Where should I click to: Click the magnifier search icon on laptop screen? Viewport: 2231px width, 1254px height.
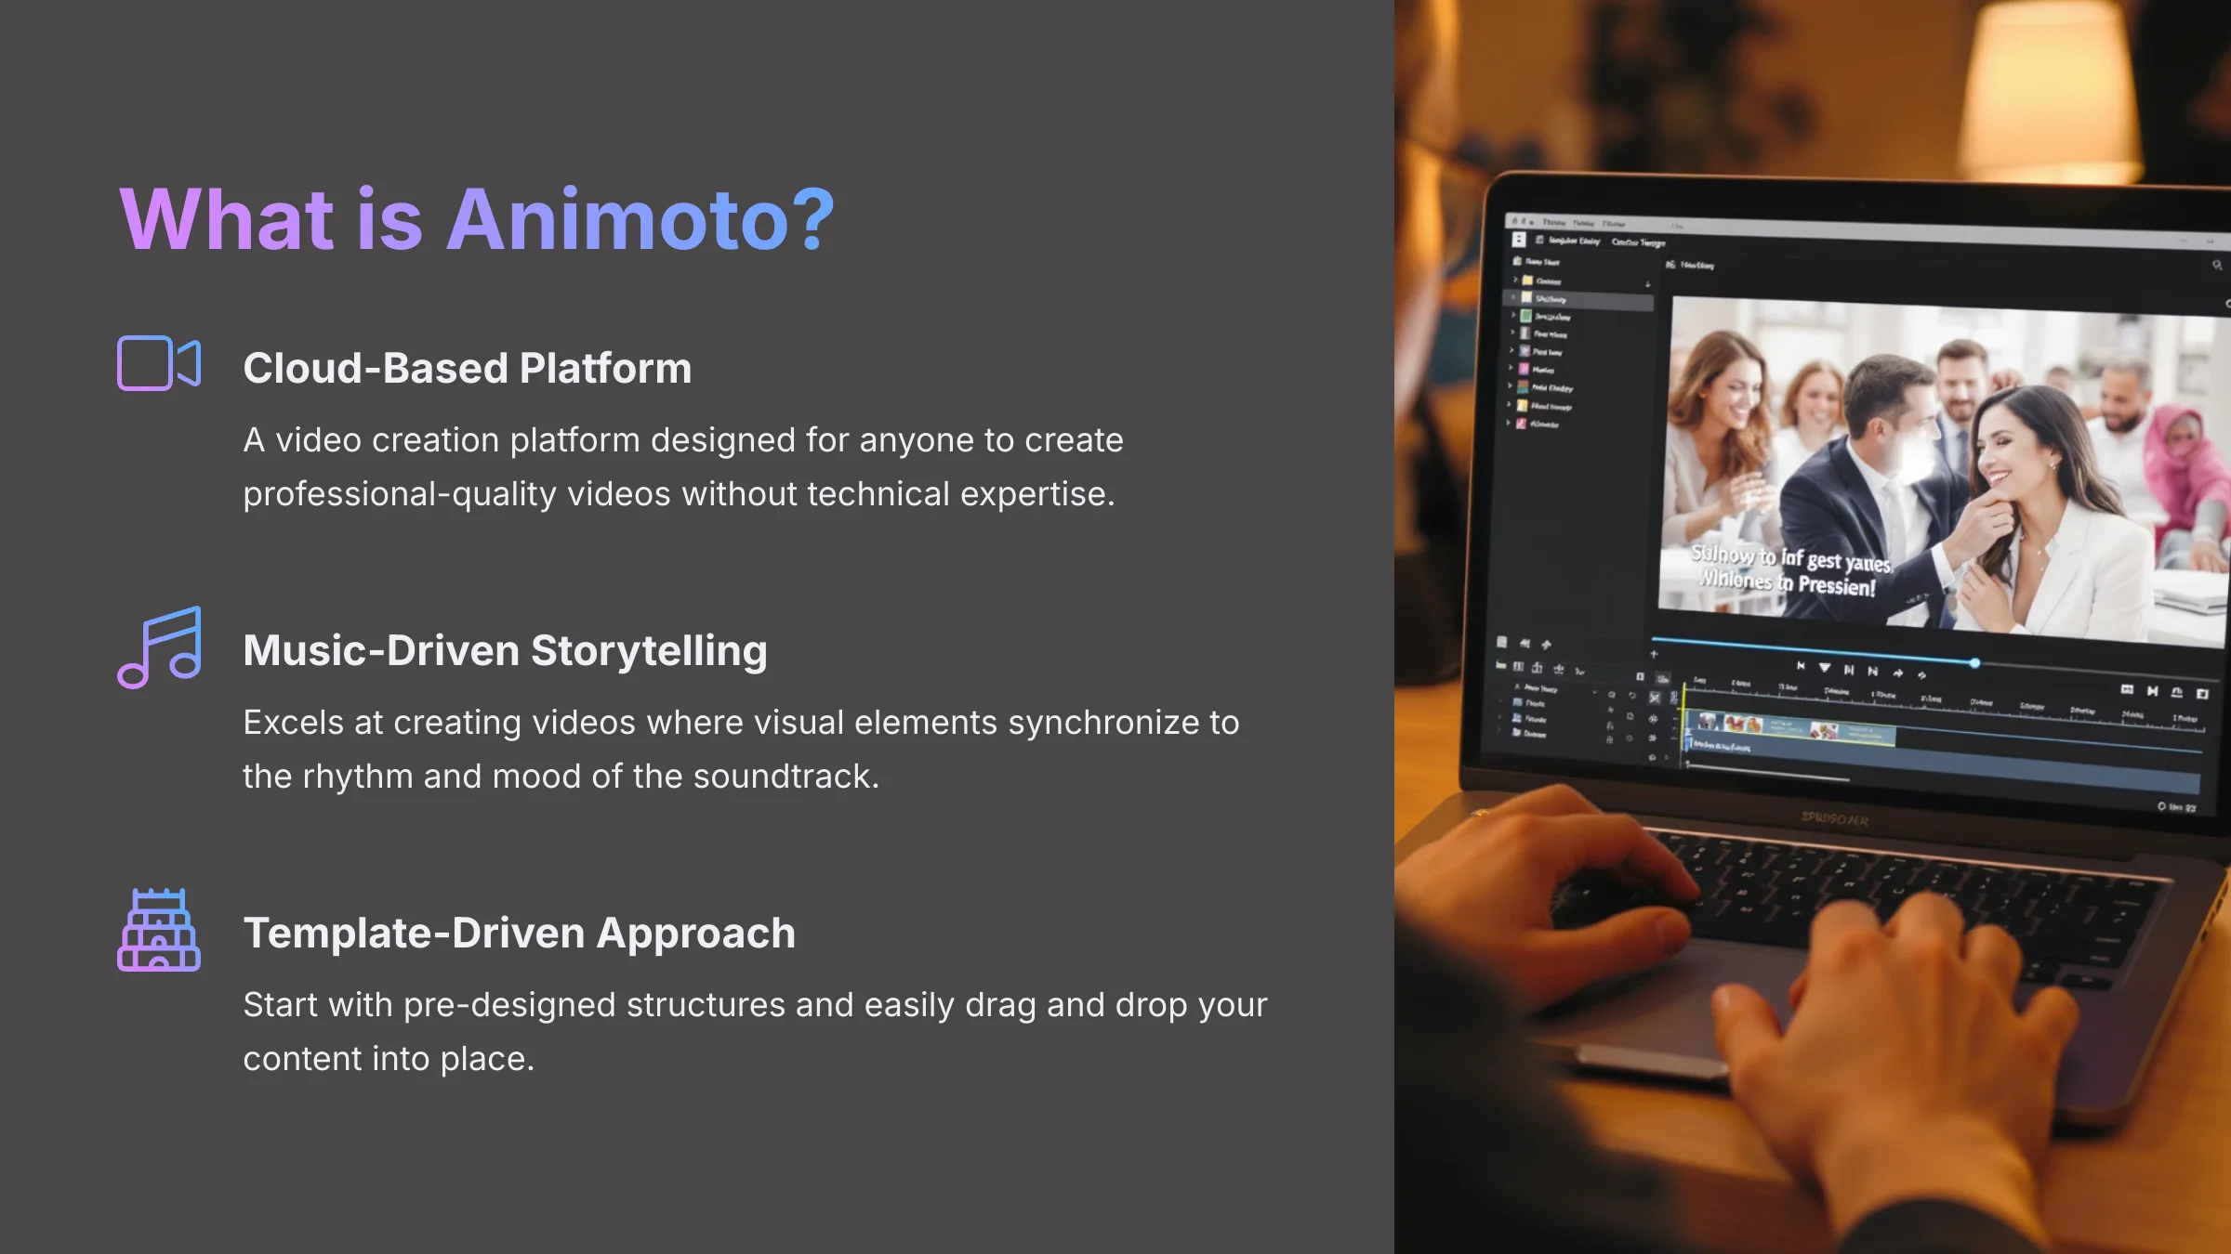2217,266
